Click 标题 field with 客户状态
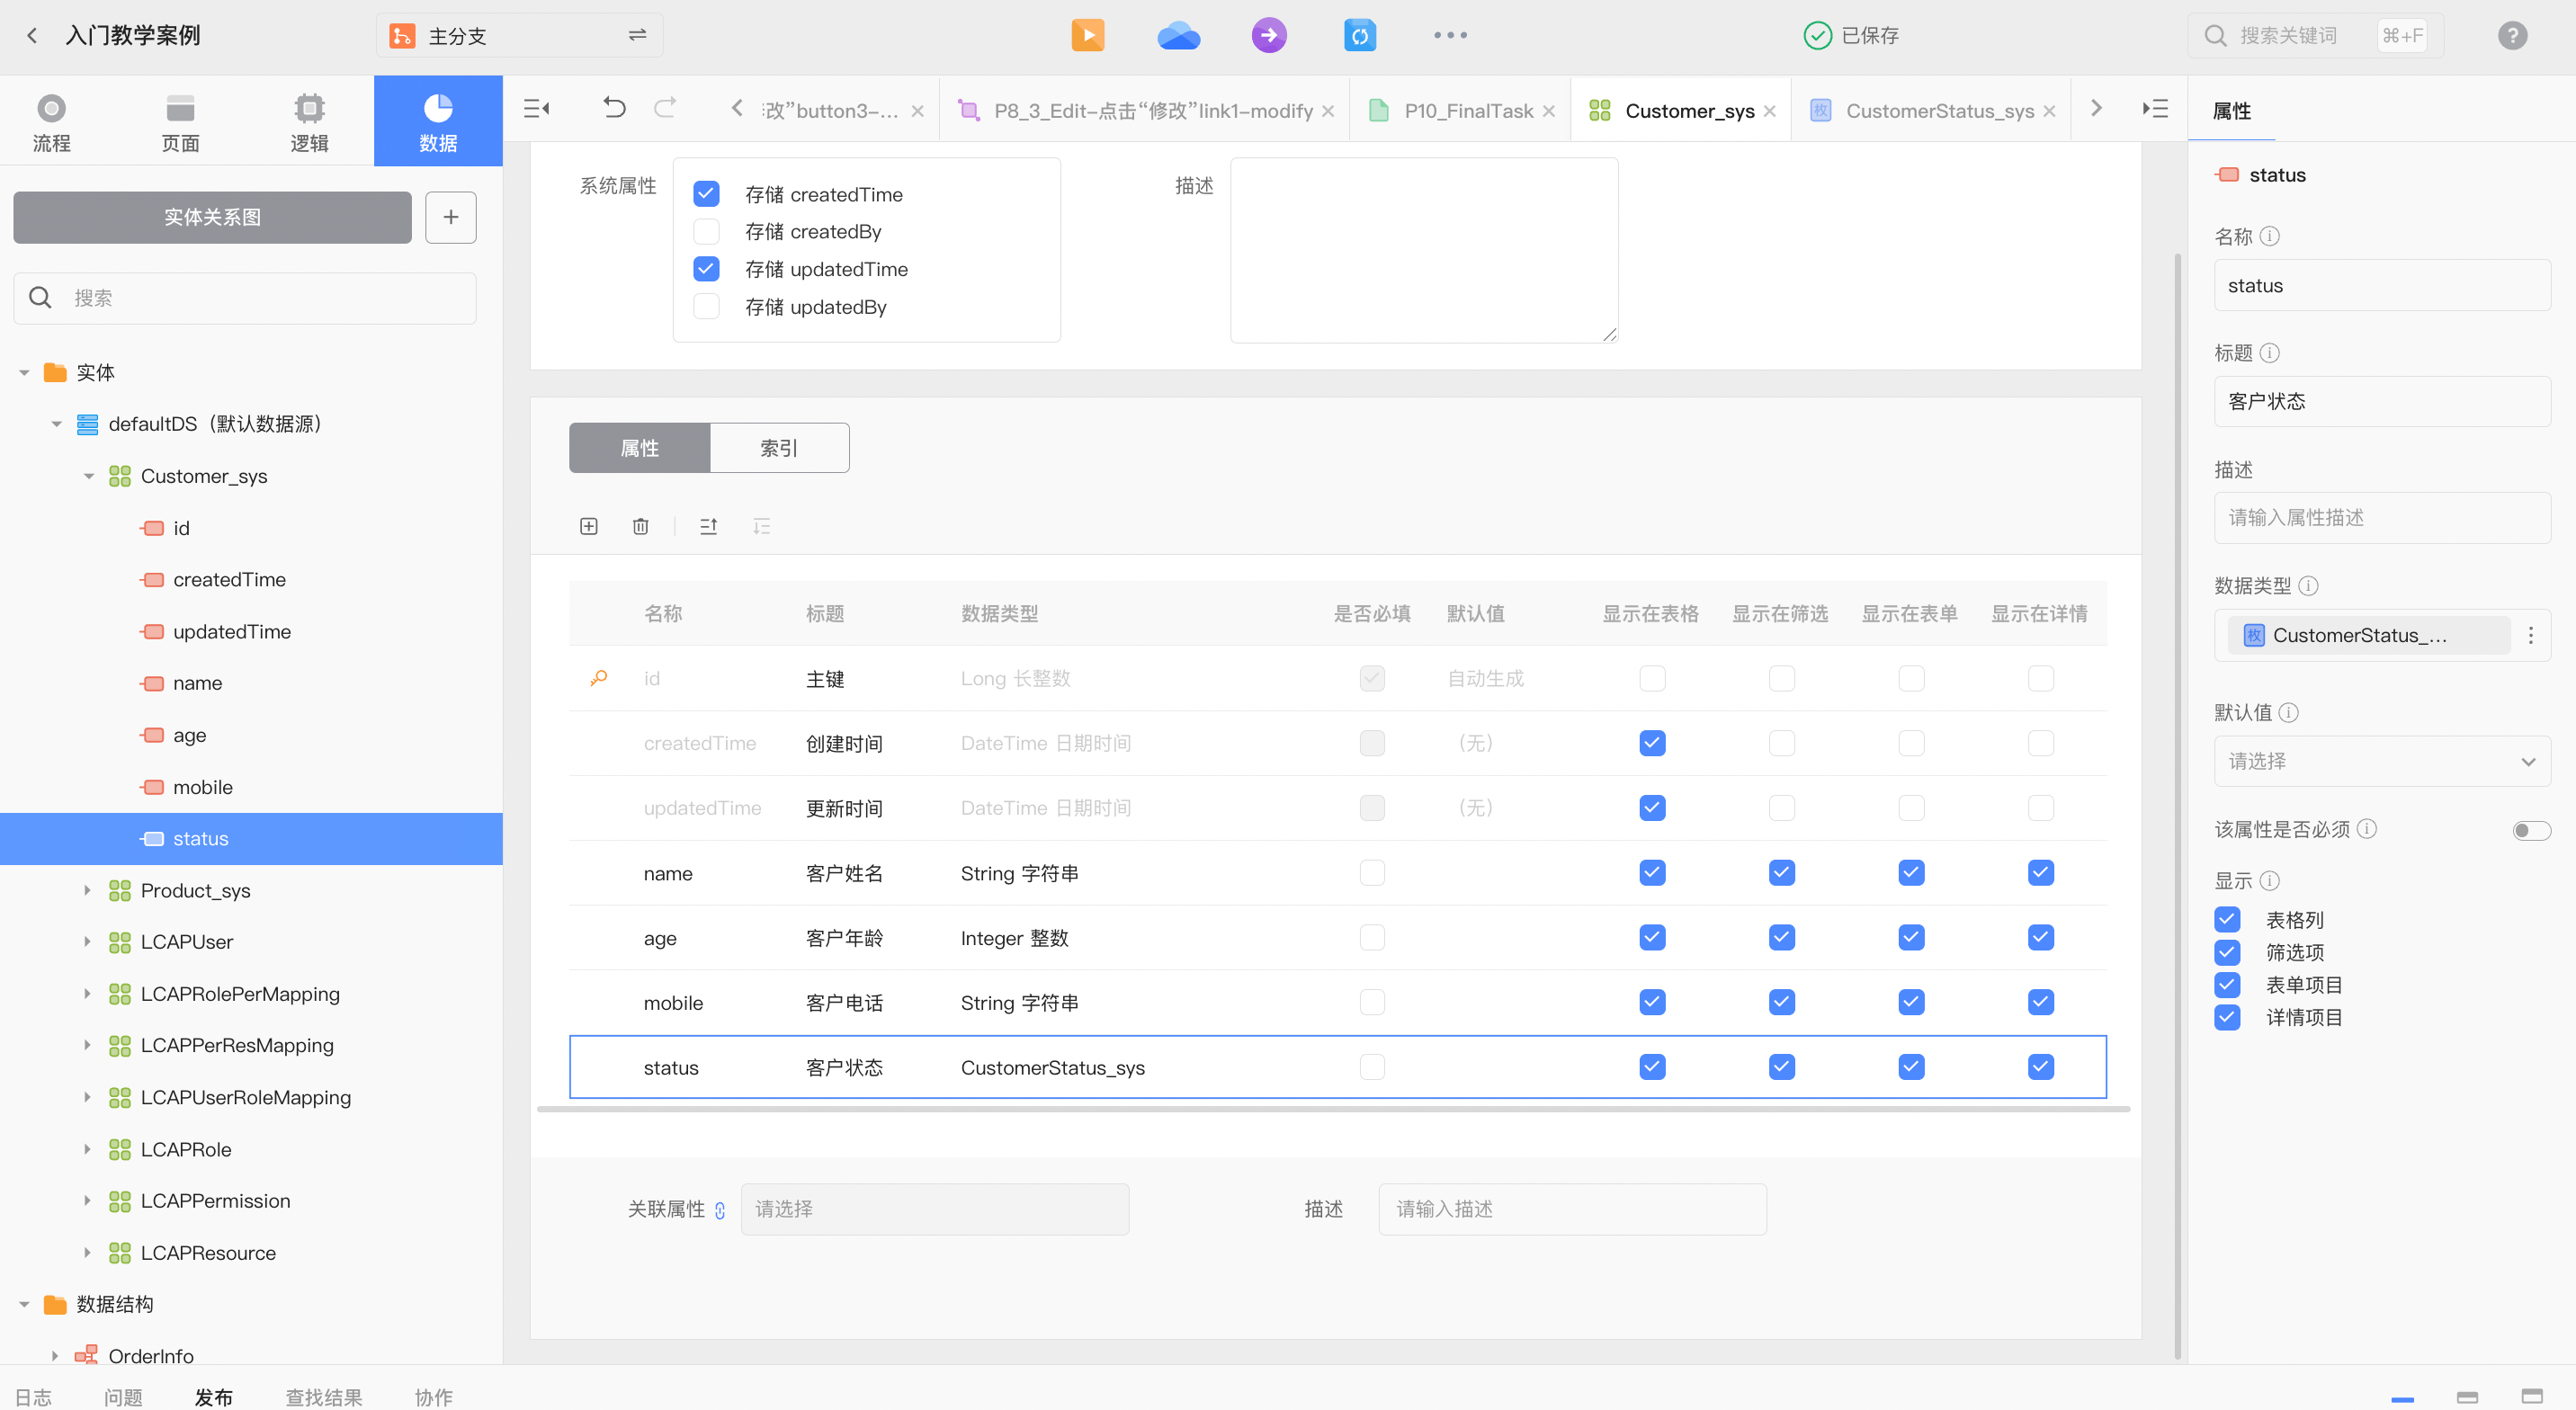Screen dimensions: 2576x1410 (x=2382, y=401)
